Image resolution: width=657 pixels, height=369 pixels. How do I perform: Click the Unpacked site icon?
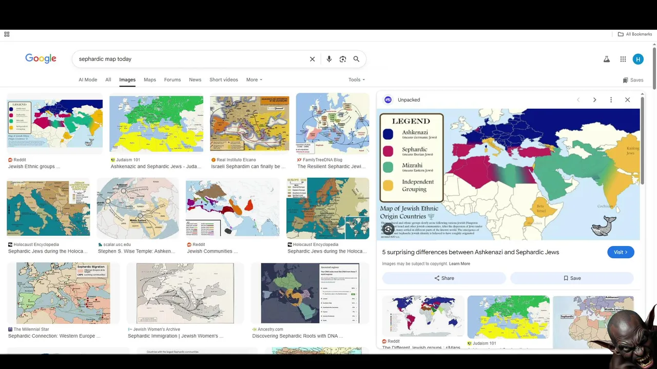click(388, 100)
